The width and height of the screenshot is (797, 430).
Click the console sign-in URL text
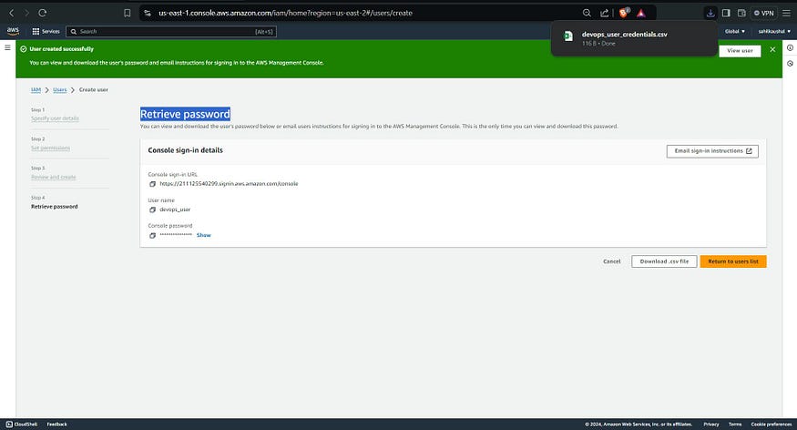[x=229, y=183]
